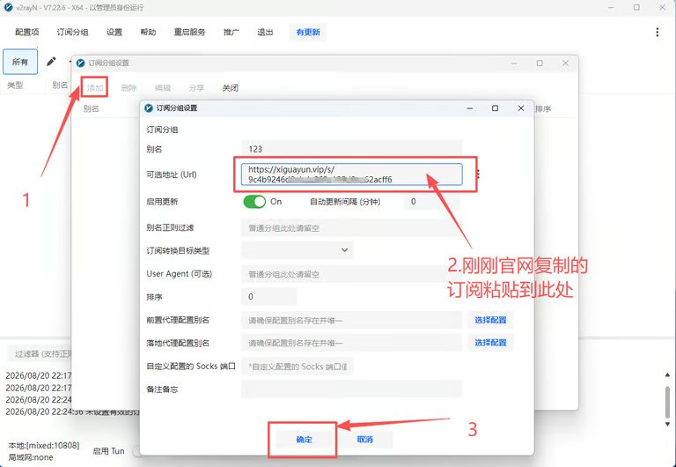Click the log scrollbar down arrow
This screenshot has height=467, width=676.
point(667,424)
